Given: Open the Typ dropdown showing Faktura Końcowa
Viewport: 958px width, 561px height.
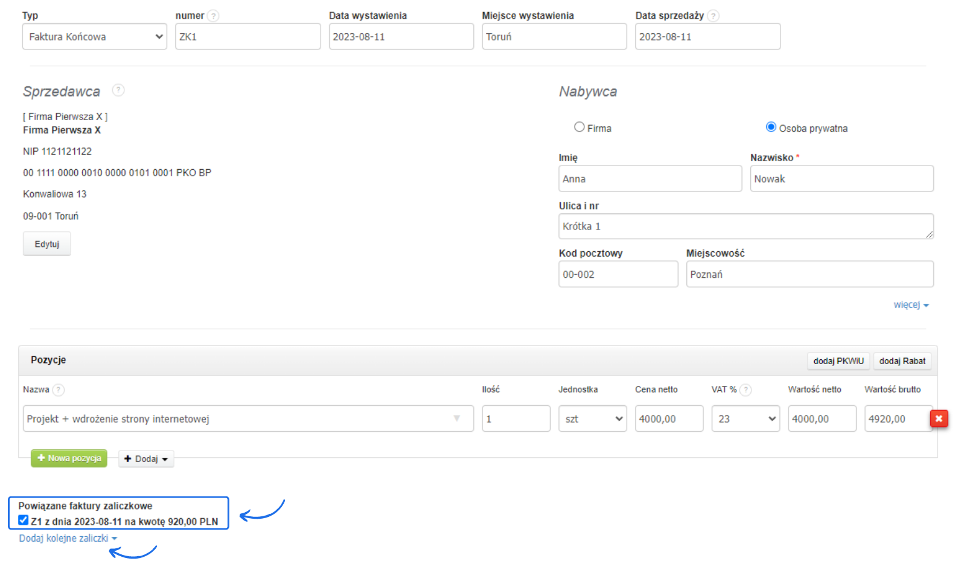Looking at the screenshot, I should click(95, 37).
